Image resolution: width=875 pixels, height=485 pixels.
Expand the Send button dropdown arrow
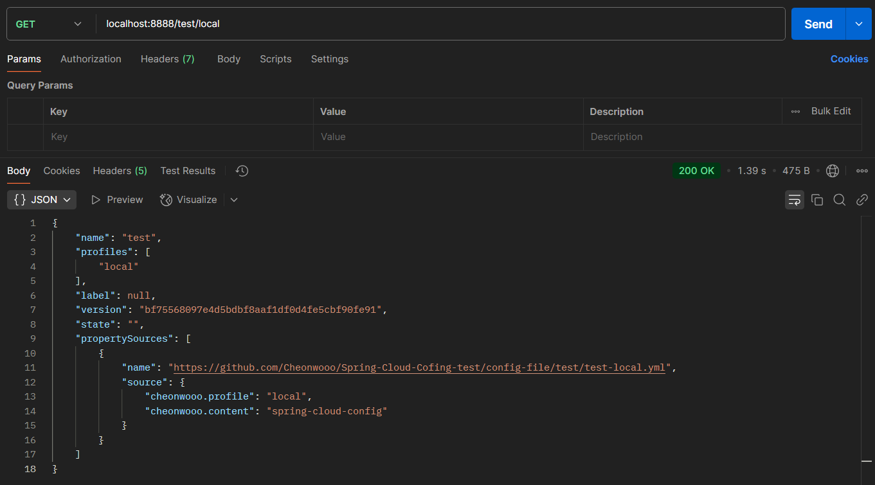point(859,24)
